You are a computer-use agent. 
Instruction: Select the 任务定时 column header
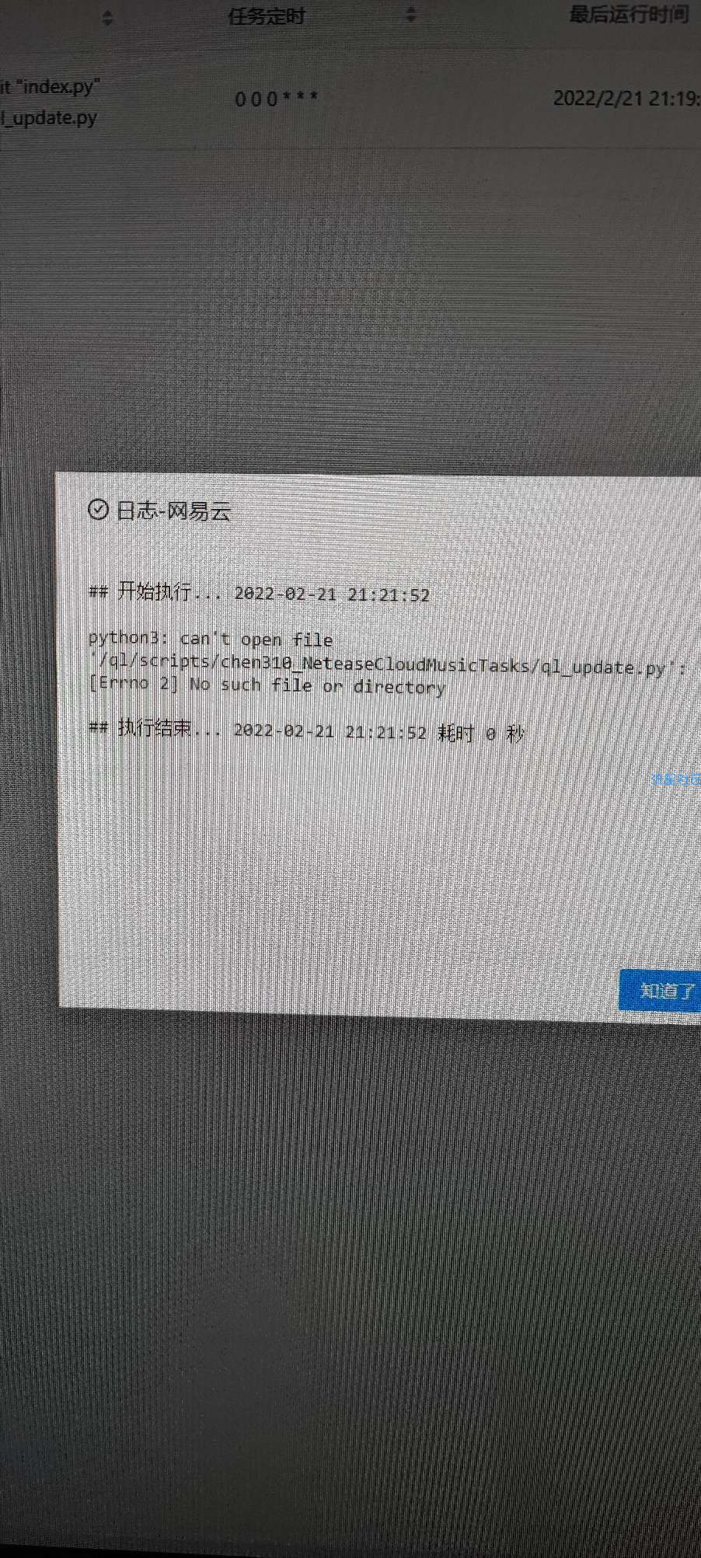click(267, 16)
